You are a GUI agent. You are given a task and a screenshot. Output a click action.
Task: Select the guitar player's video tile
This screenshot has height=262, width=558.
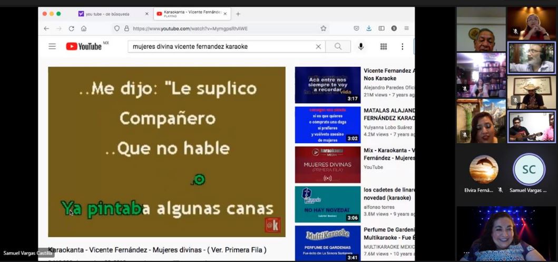tap(531, 127)
